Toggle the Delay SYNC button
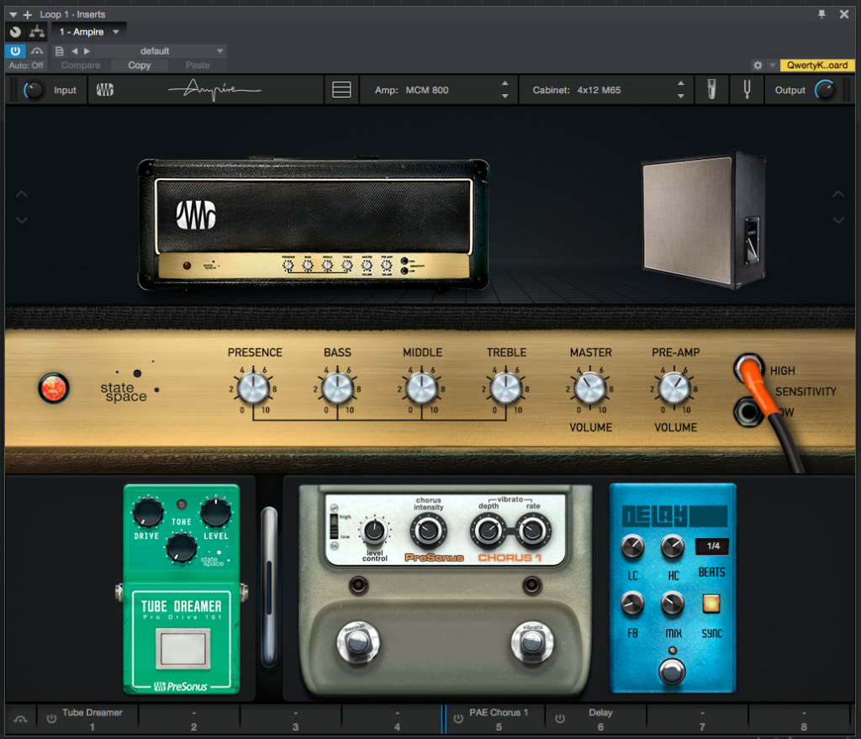 coord(711,604)
